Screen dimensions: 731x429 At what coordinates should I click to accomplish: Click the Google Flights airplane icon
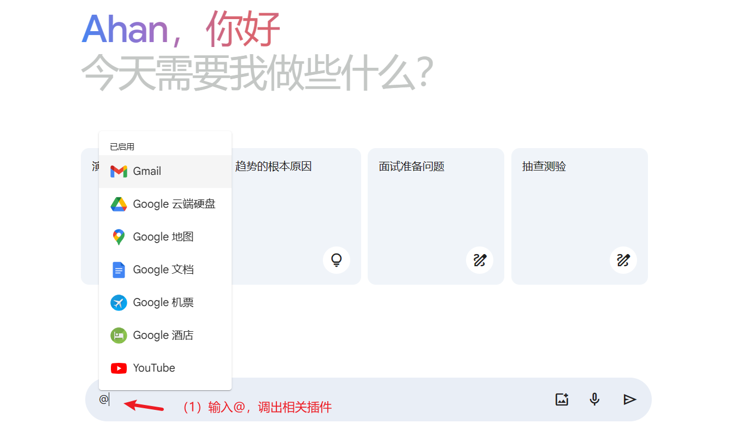[x=119, y=303]
